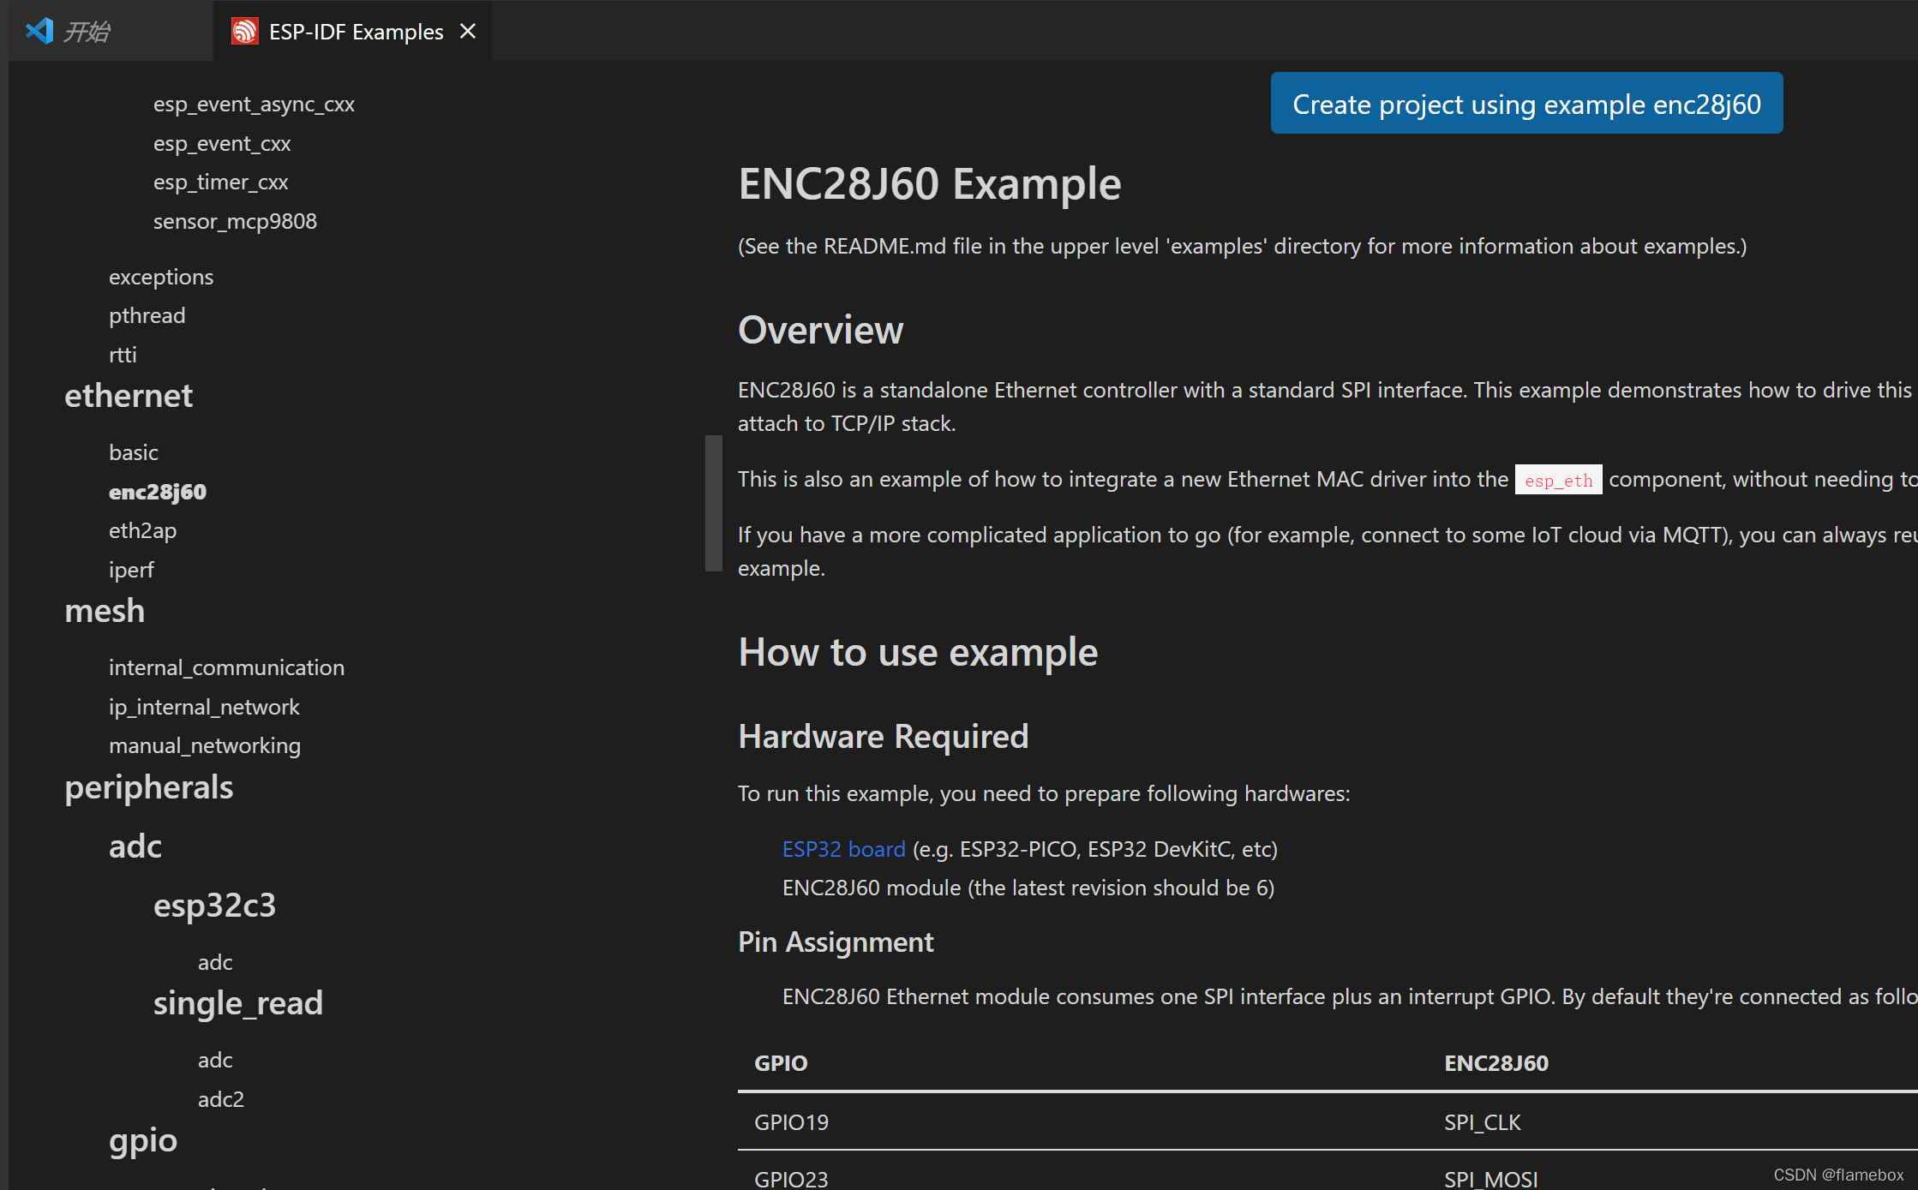Screen dimensions: 1918x1190
Task: Select esp_event_async_cxx example
Action: click(254, 105)
